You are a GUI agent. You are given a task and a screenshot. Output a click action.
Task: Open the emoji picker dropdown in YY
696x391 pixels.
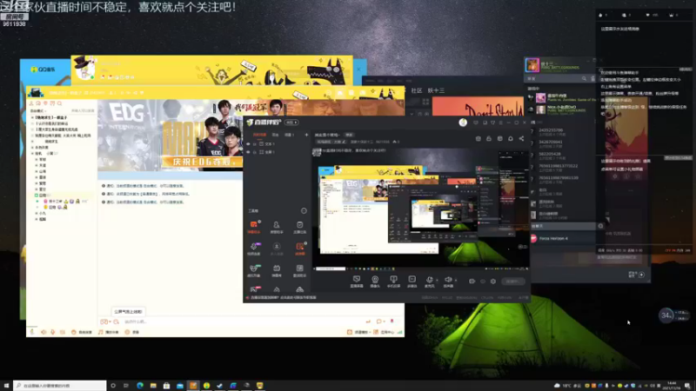point(105,321)
